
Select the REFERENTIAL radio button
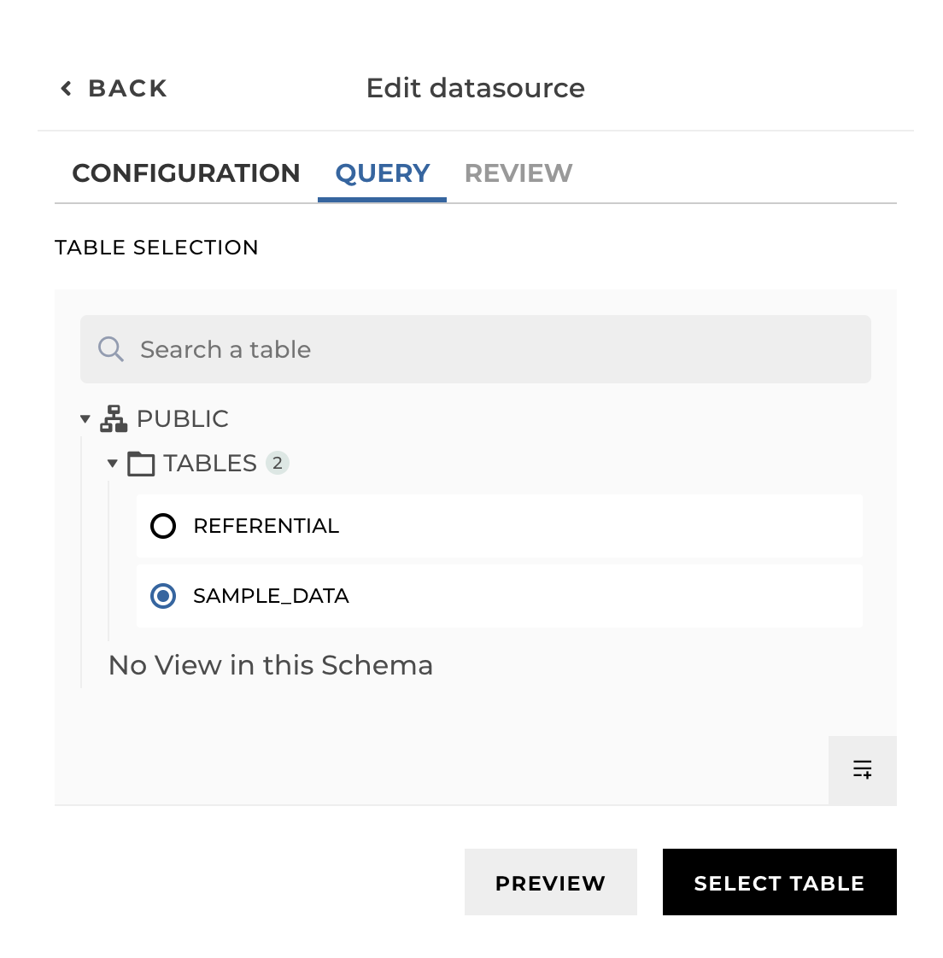(163, 526)
